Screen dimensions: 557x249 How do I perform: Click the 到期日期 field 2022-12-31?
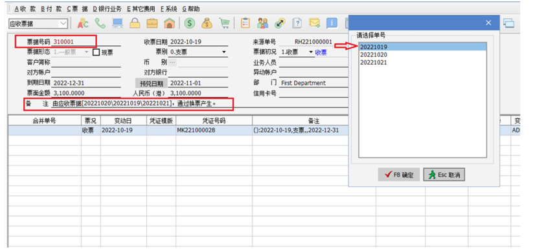tap(86, 83)
